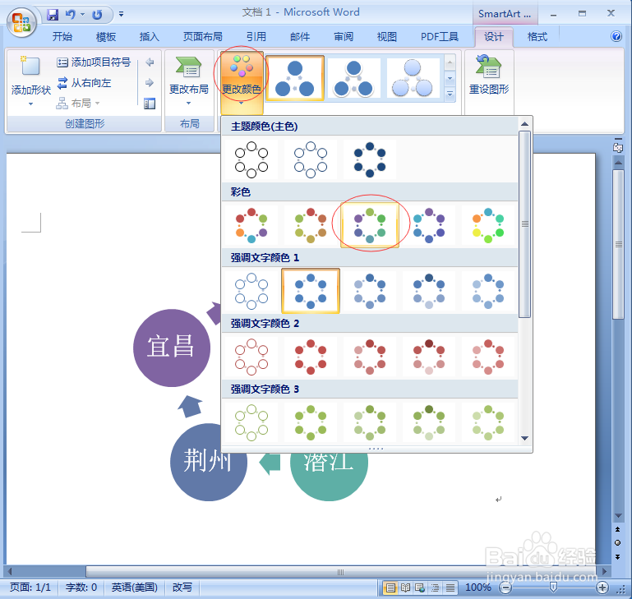Viewport: 632px width, 599px height.
Task: Select first 强调文字颜色 1 outline swatch
Action: click(251, 291)
